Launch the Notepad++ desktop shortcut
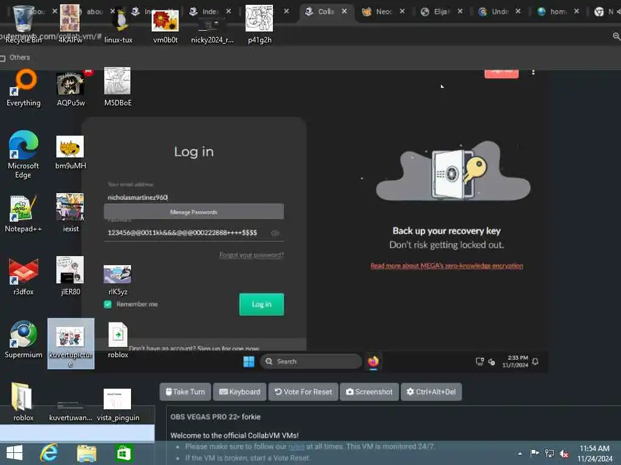This screenshot has height=465, width=621. click(24, 214)
